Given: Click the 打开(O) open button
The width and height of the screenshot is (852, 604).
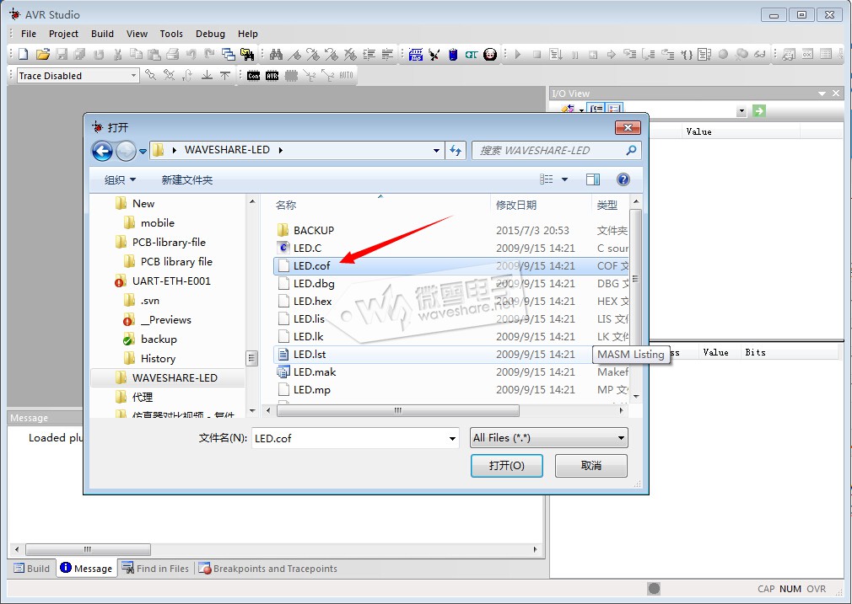Looking at the screenshot, I should 506,466.
